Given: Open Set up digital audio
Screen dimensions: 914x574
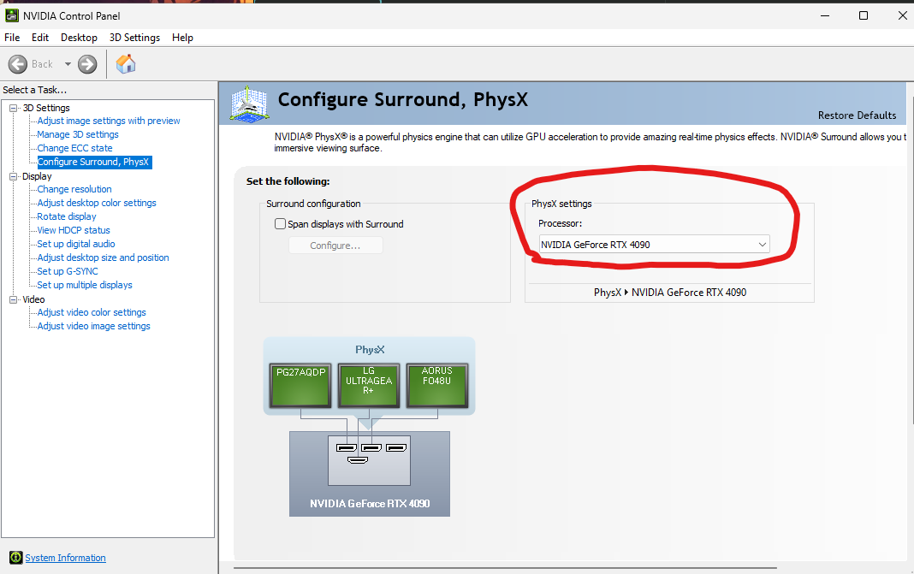Looking at the screenshot, I should (76, 244).
